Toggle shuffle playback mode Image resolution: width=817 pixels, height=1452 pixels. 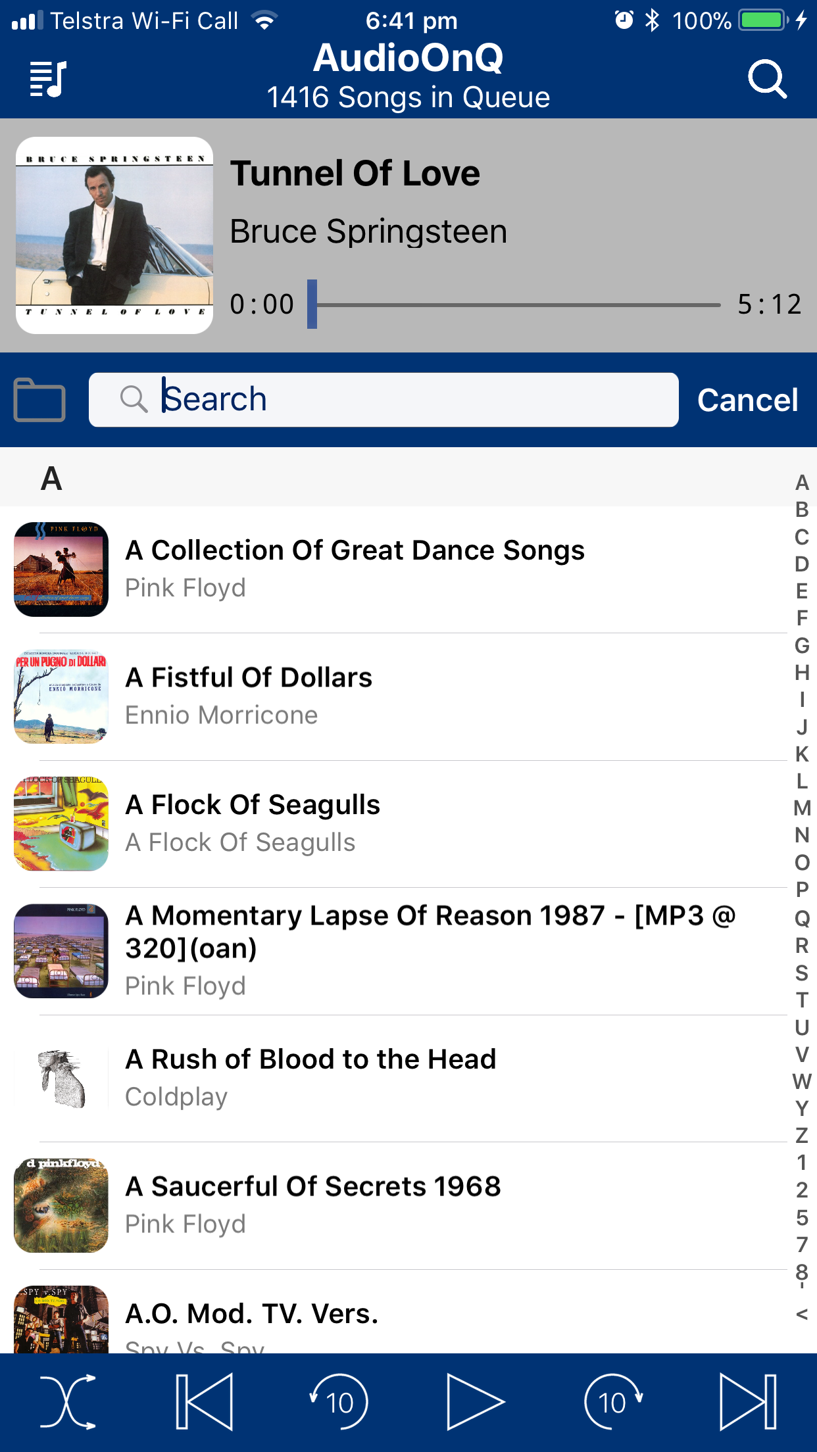[x=68, y=1402]
